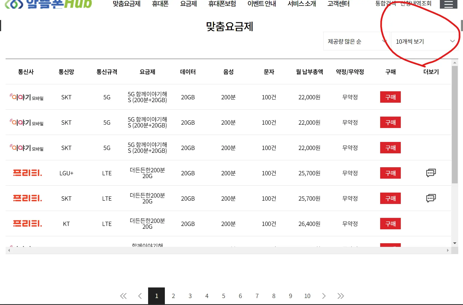
Task: Click 프리티 logo in KT row
Action: pos(27,223)
